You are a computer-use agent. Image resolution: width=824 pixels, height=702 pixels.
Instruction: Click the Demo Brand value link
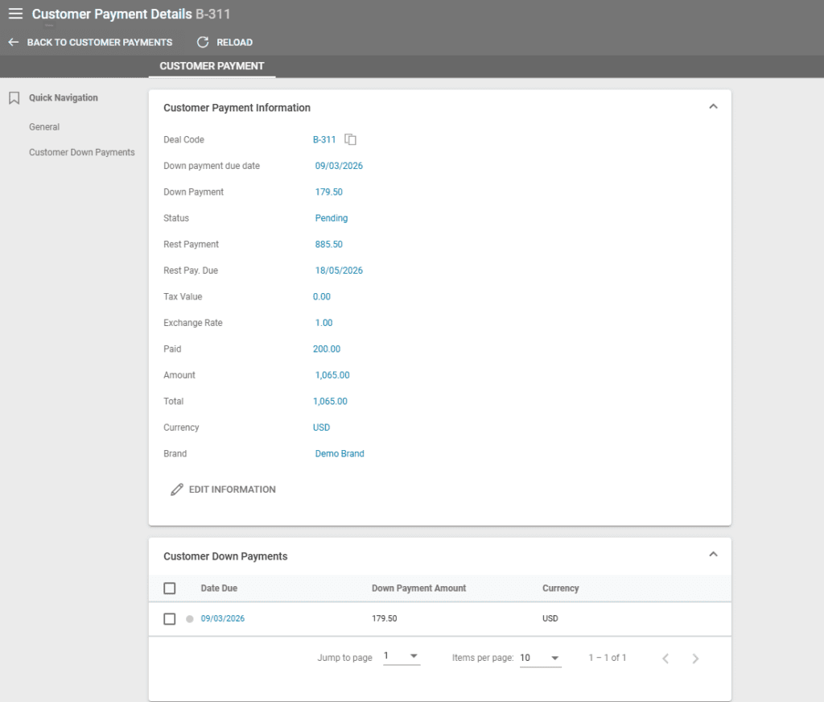pos(340,454)
